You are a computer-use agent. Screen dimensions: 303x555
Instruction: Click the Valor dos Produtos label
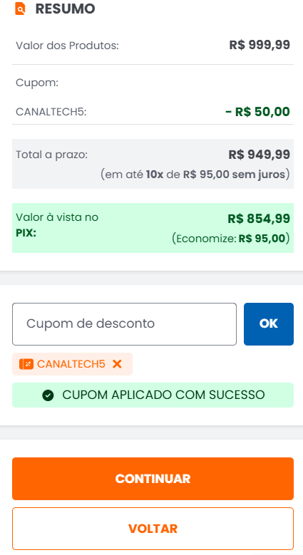[67, 46]
